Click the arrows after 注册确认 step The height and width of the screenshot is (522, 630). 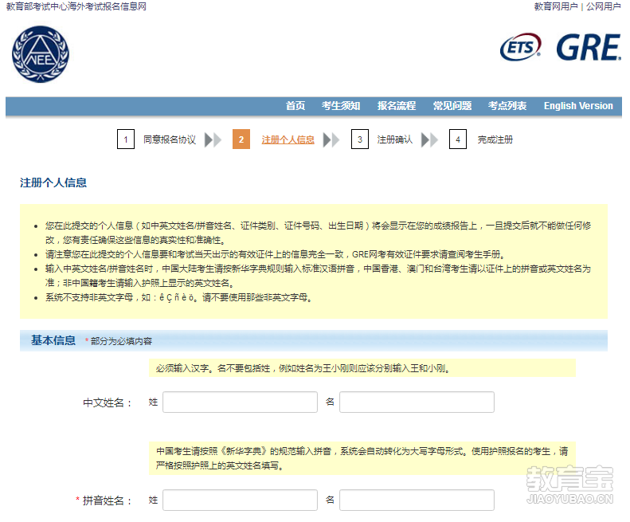click(x=429, y=140)
